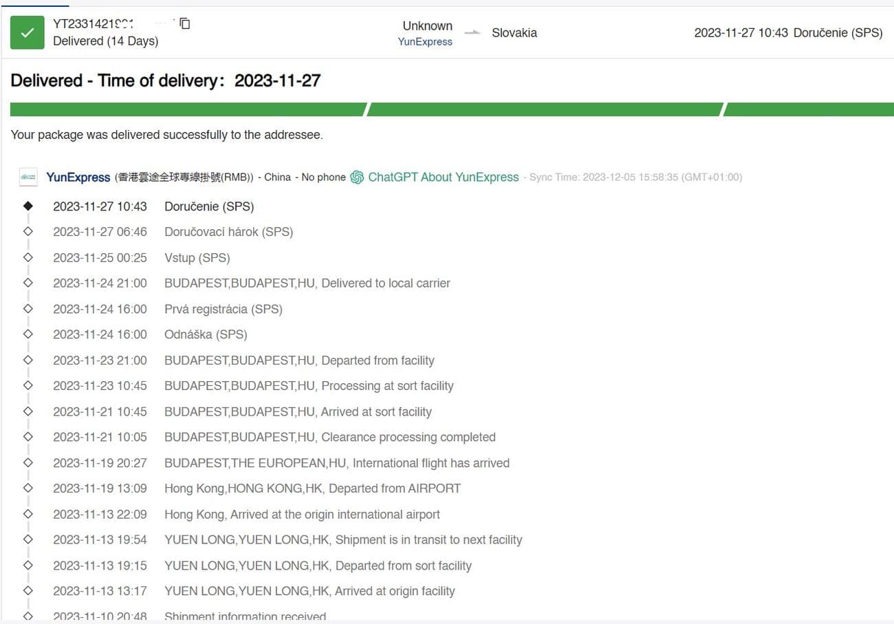Image resolution: width=894 pixels, height=624 pixels.
Task: Click the 'Slovakia' destination label
Action: click(x=514, y=32)
